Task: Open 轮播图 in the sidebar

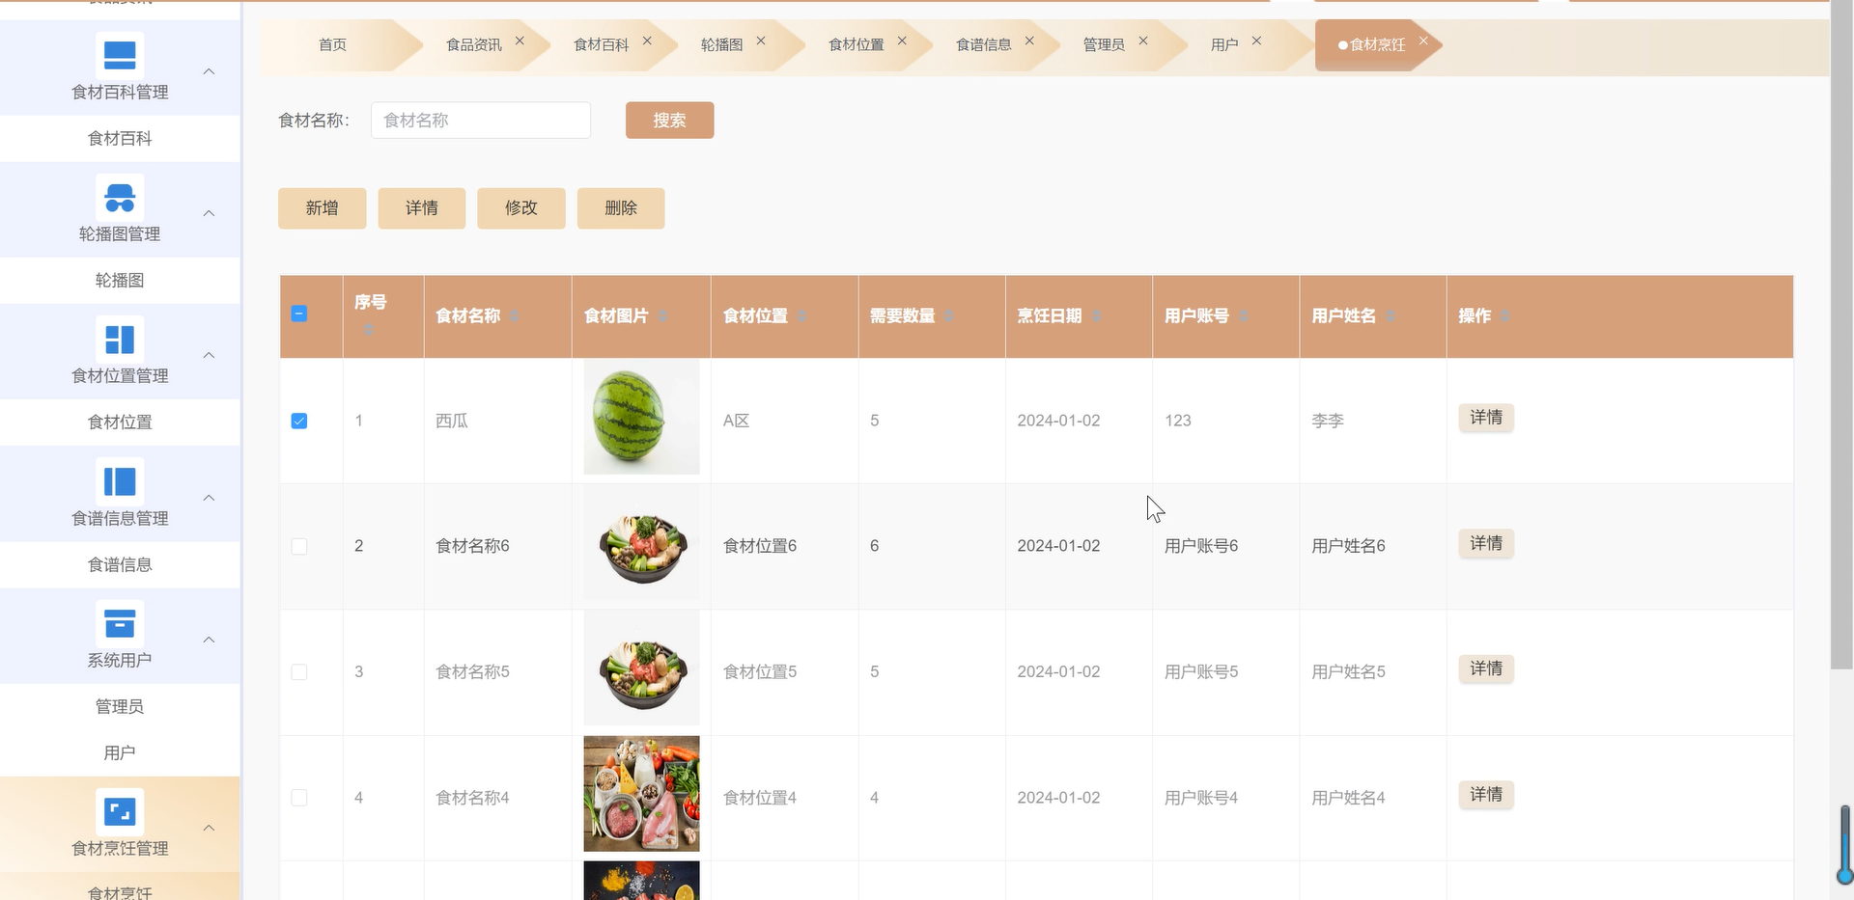Action: (120, 281)
